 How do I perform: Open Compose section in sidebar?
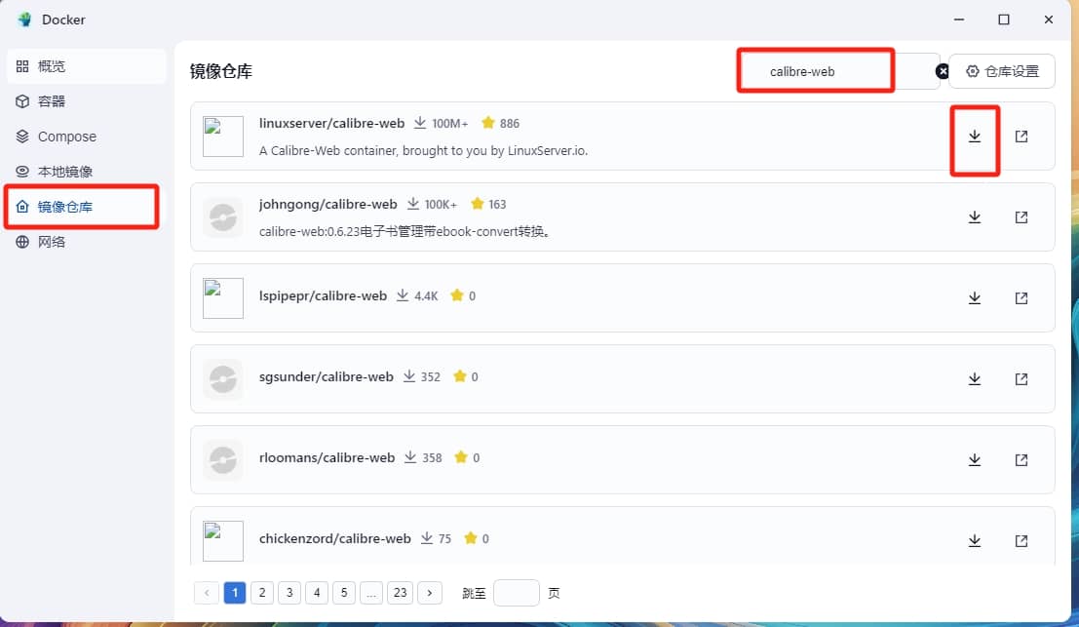87,137
